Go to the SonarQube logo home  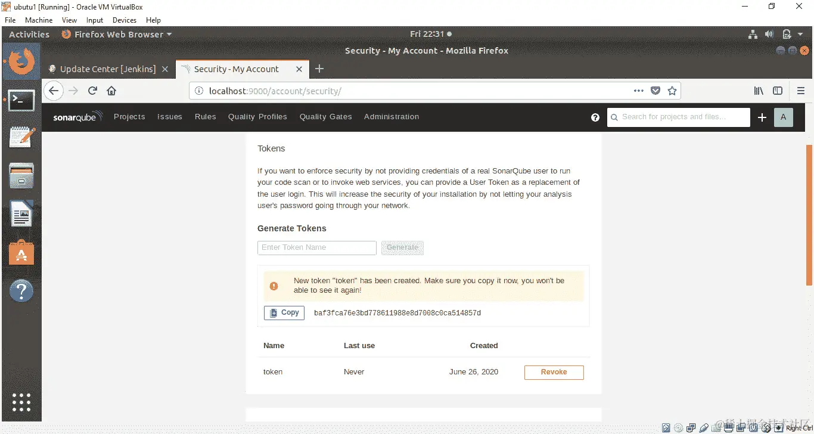click(x=78, y=117)
